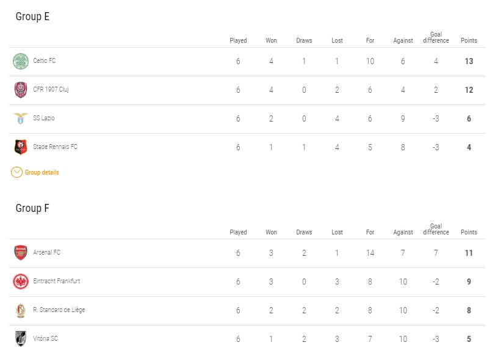This screenshot has width=487, height=356.
Task: Select SS Lazio team name
Action: (x=43, y=118)
